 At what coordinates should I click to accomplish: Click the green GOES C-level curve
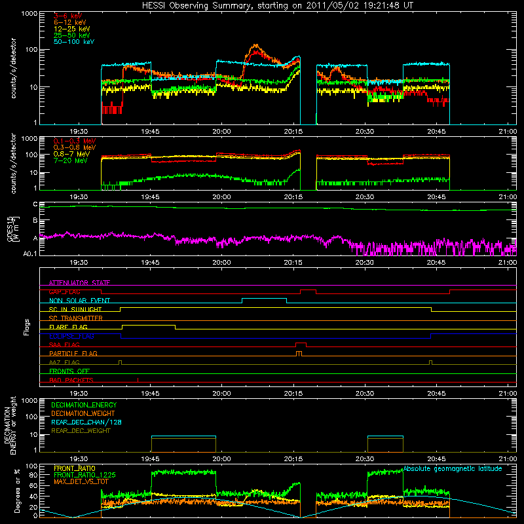tap(278, 208)
